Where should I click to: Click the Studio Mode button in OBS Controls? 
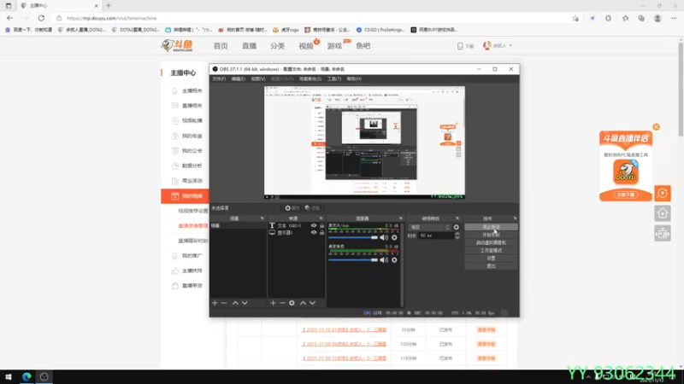[491, 250]
